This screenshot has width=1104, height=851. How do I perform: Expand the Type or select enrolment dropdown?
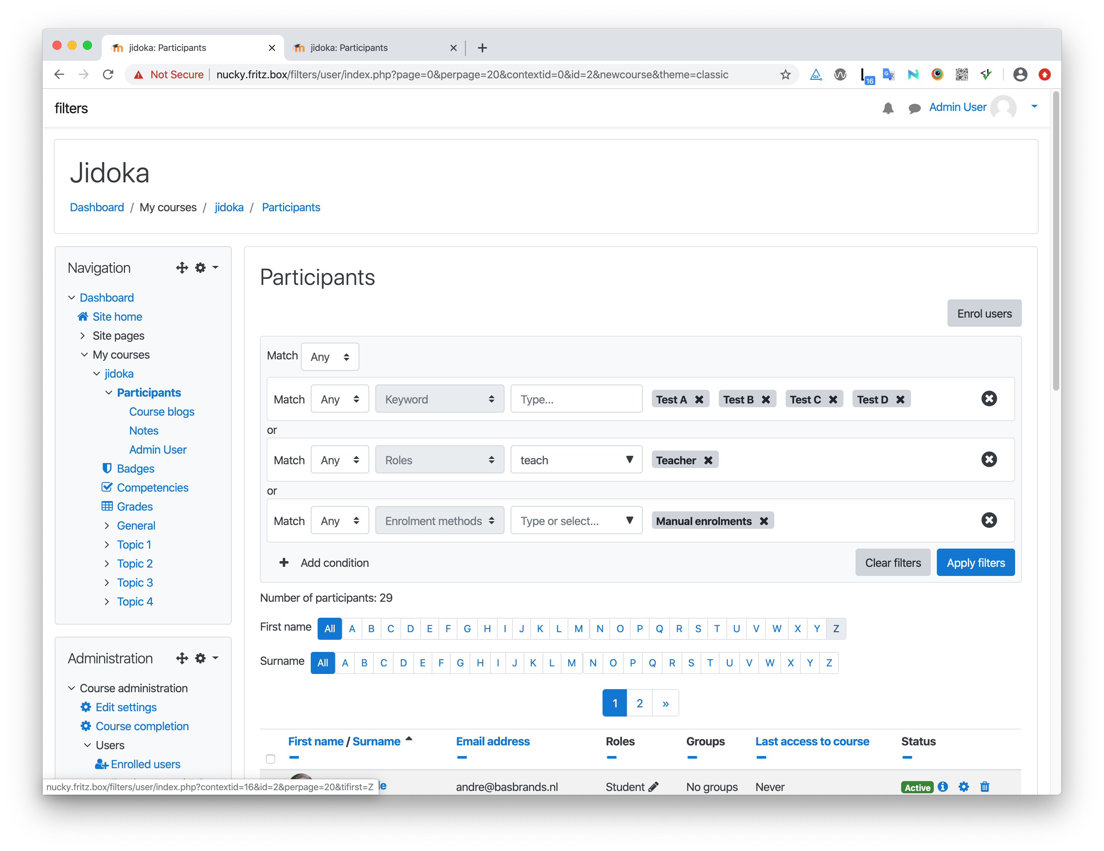(x=630, y=520)
